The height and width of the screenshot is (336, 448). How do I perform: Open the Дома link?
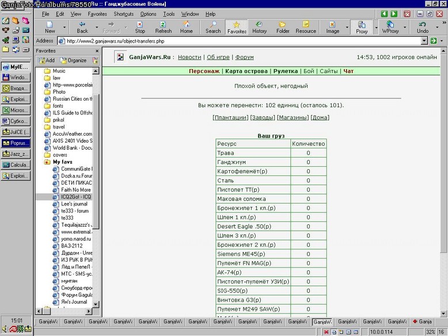320,117
